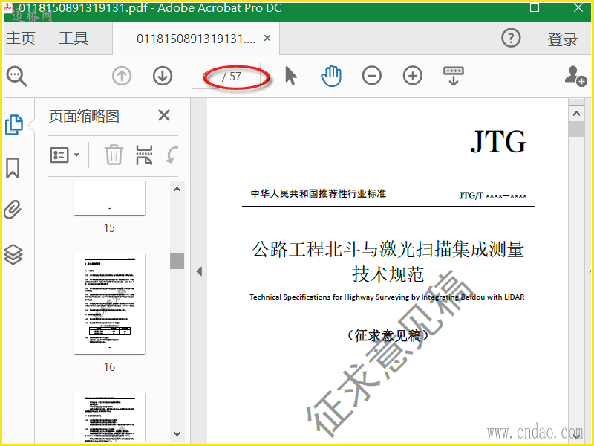Image resolution: width=594 pixels, height=446 pixels.
Task: Open the search/find tool magnifier icon
Action: (x=16, y=77)
